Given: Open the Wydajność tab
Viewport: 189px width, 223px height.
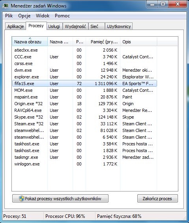Looking at the screenshot, I should pyautogui.click(x=75, y=26).
